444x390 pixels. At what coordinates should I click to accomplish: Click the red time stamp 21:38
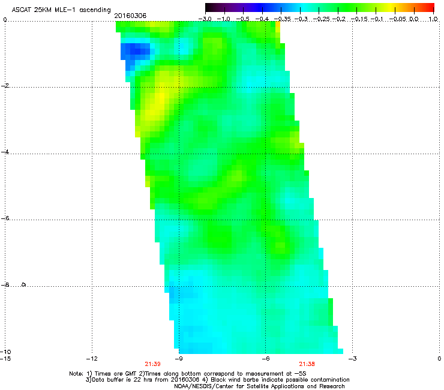click(307, 364)
